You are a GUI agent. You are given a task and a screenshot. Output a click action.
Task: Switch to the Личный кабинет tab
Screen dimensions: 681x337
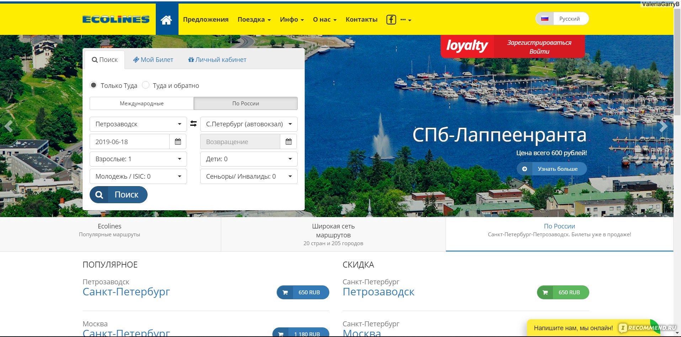[217, 60]
